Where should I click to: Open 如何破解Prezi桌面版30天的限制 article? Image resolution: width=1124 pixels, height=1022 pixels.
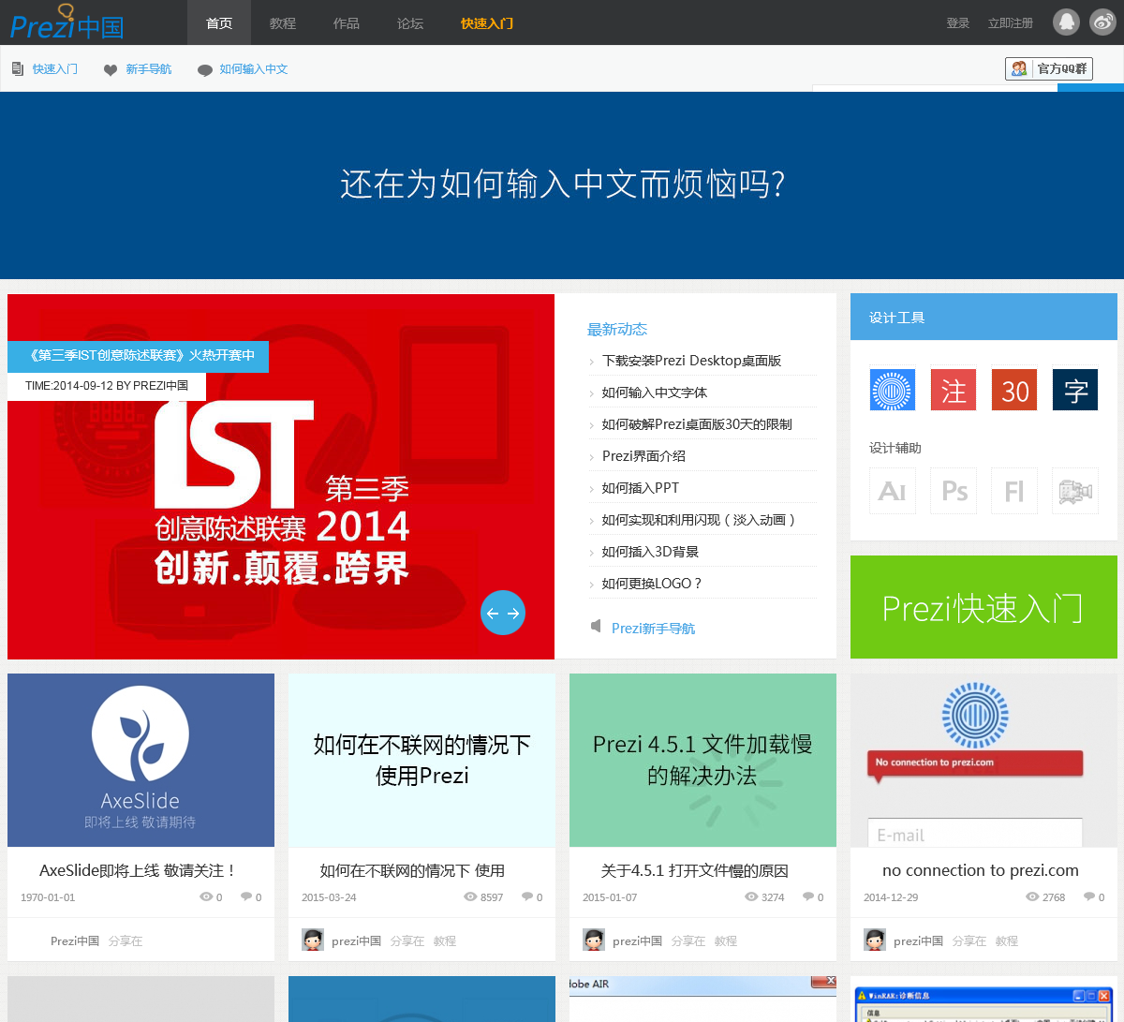697,424
